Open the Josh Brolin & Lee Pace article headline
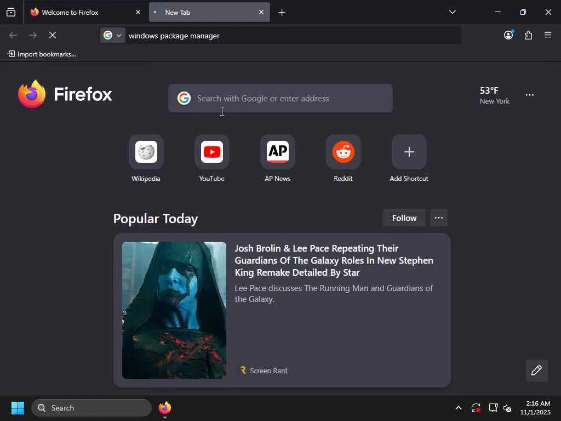Viewport: 561px width, 421px height. point(334,260)
